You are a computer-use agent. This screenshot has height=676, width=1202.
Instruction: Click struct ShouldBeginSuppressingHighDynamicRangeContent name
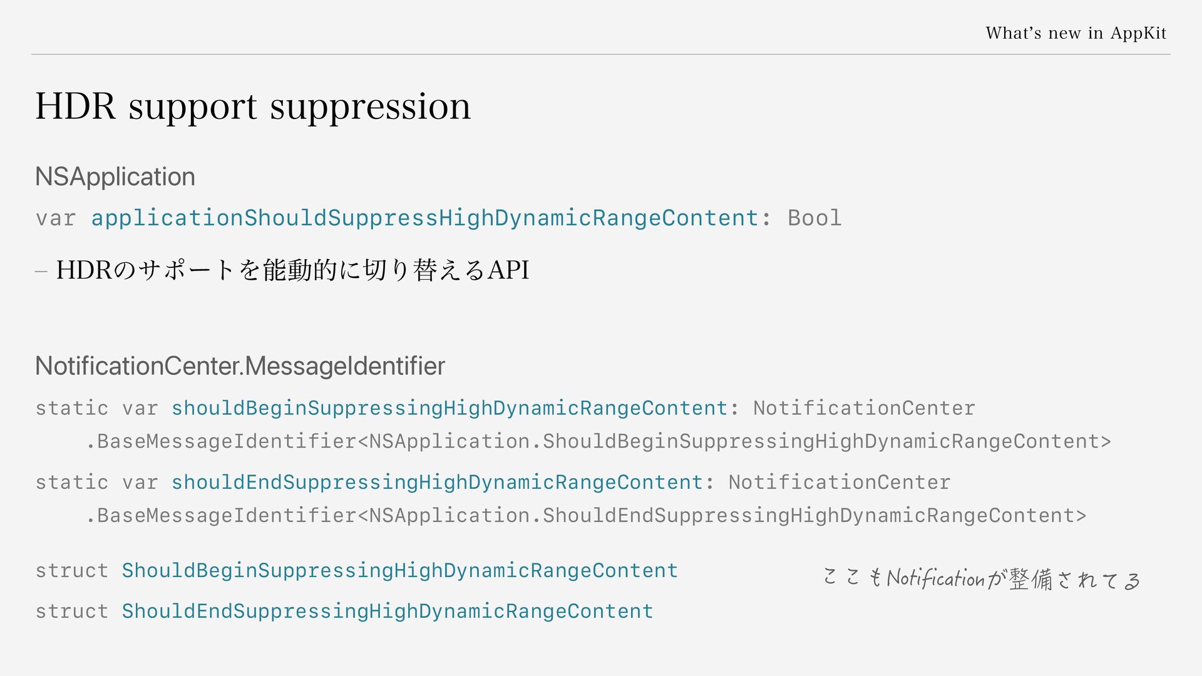pyautogui.click(x=400, y=570)
